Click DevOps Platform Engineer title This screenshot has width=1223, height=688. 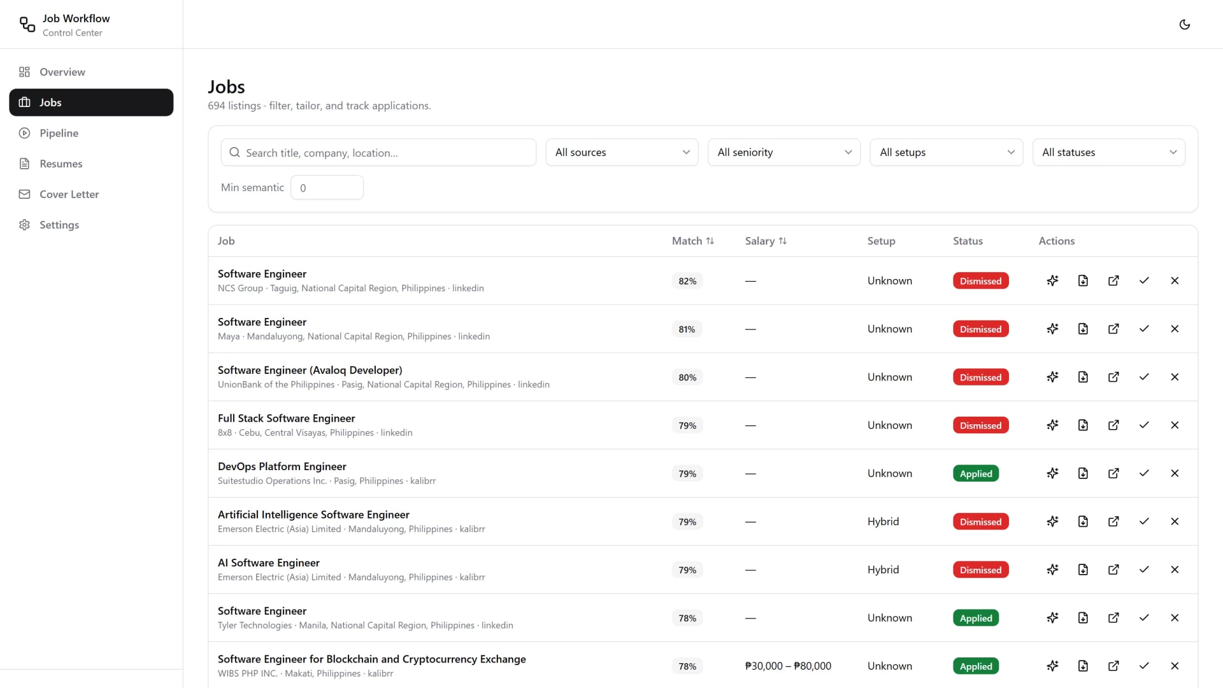click(282, 466)
